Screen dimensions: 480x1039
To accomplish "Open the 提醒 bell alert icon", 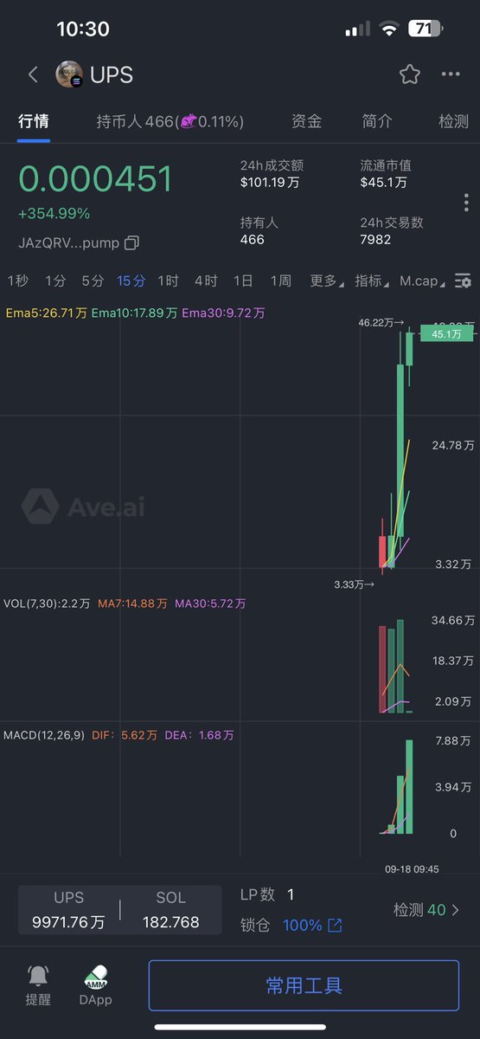I will click(x=38, y=976).
